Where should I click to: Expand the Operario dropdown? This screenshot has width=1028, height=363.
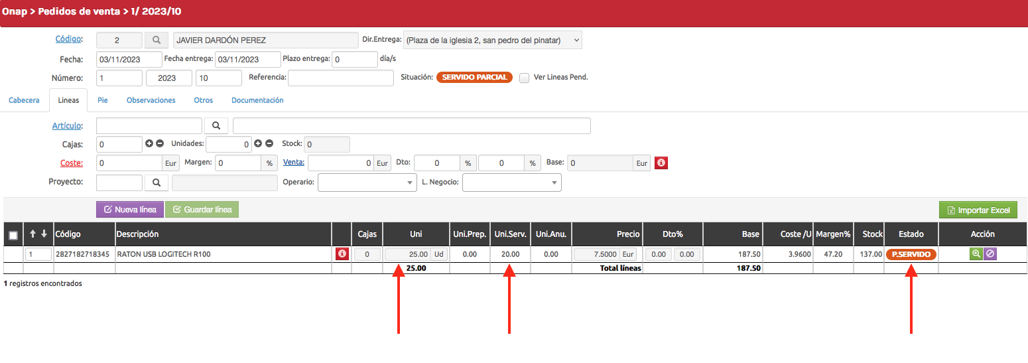point(367,182)
